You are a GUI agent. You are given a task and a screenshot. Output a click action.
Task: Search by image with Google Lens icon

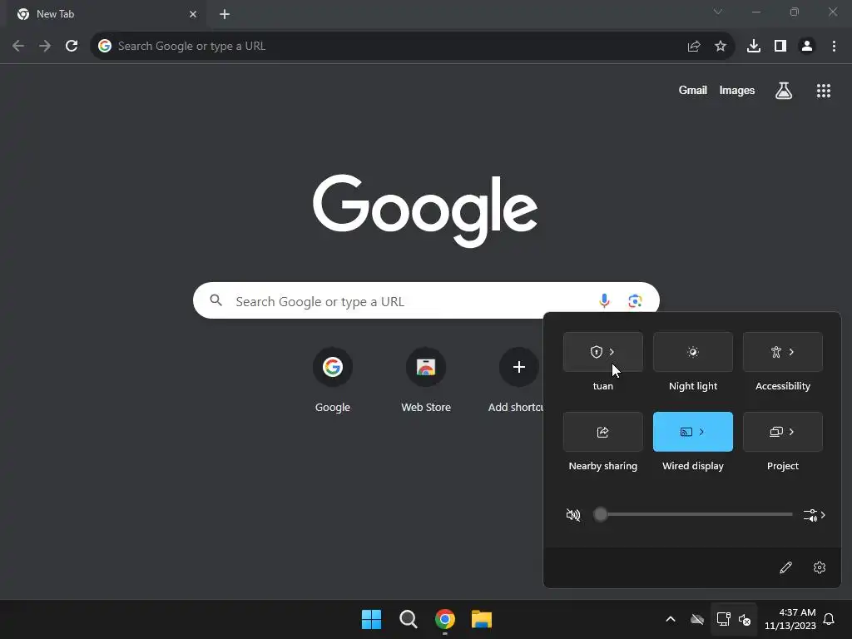point(635,300)
